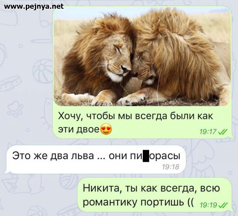This screenshot has height=216, width=238.
Task: Click read checkmarks on the 19:17 message
Action: [x=223, y=132]
